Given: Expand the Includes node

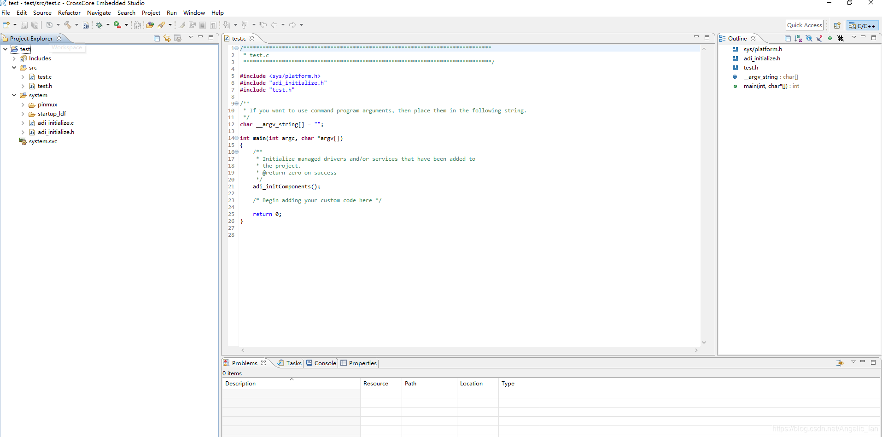Looking at the screenshot, I should 14,58.
